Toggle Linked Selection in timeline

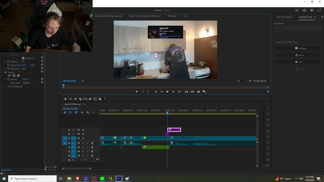76,112
